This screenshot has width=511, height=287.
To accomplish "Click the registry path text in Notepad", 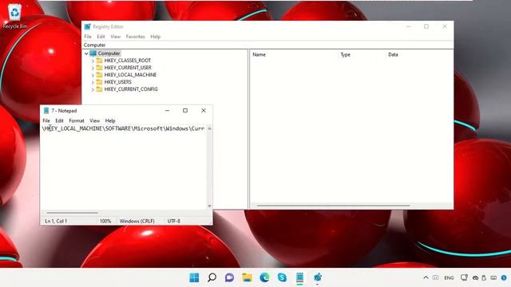I will click(123, 128).
